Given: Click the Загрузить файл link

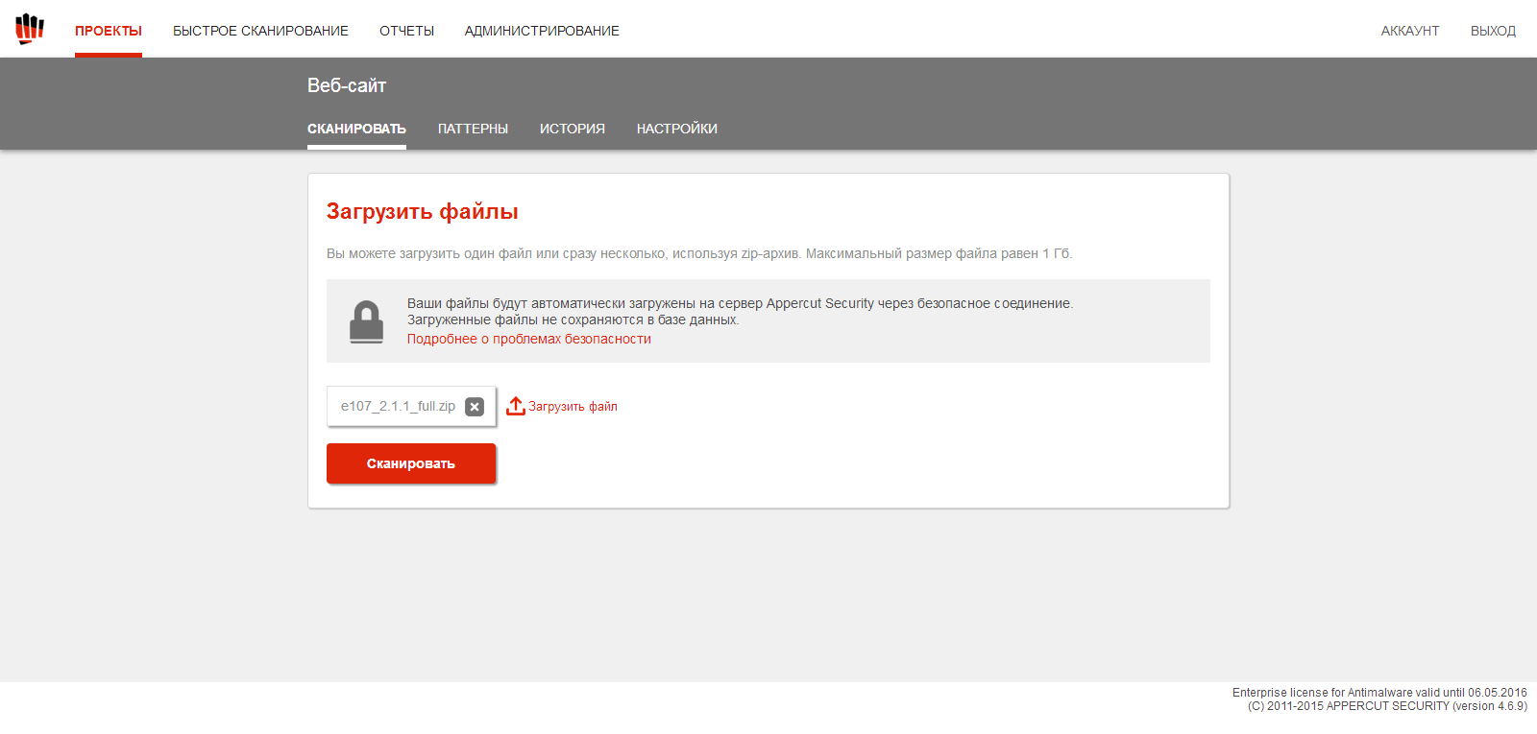Looking at the screenshot, I should coord(573,407).
